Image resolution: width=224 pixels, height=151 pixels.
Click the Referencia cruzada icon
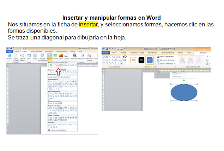click(90, 56)
